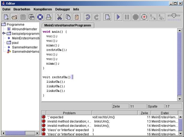Click the print icon in toolbar
The image size is (184, 137).
pyautogui.click(x=49, y=17)
